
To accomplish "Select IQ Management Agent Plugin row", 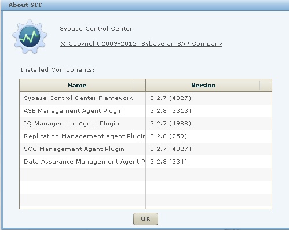I will pyautogui.click(x=146, y=124).
